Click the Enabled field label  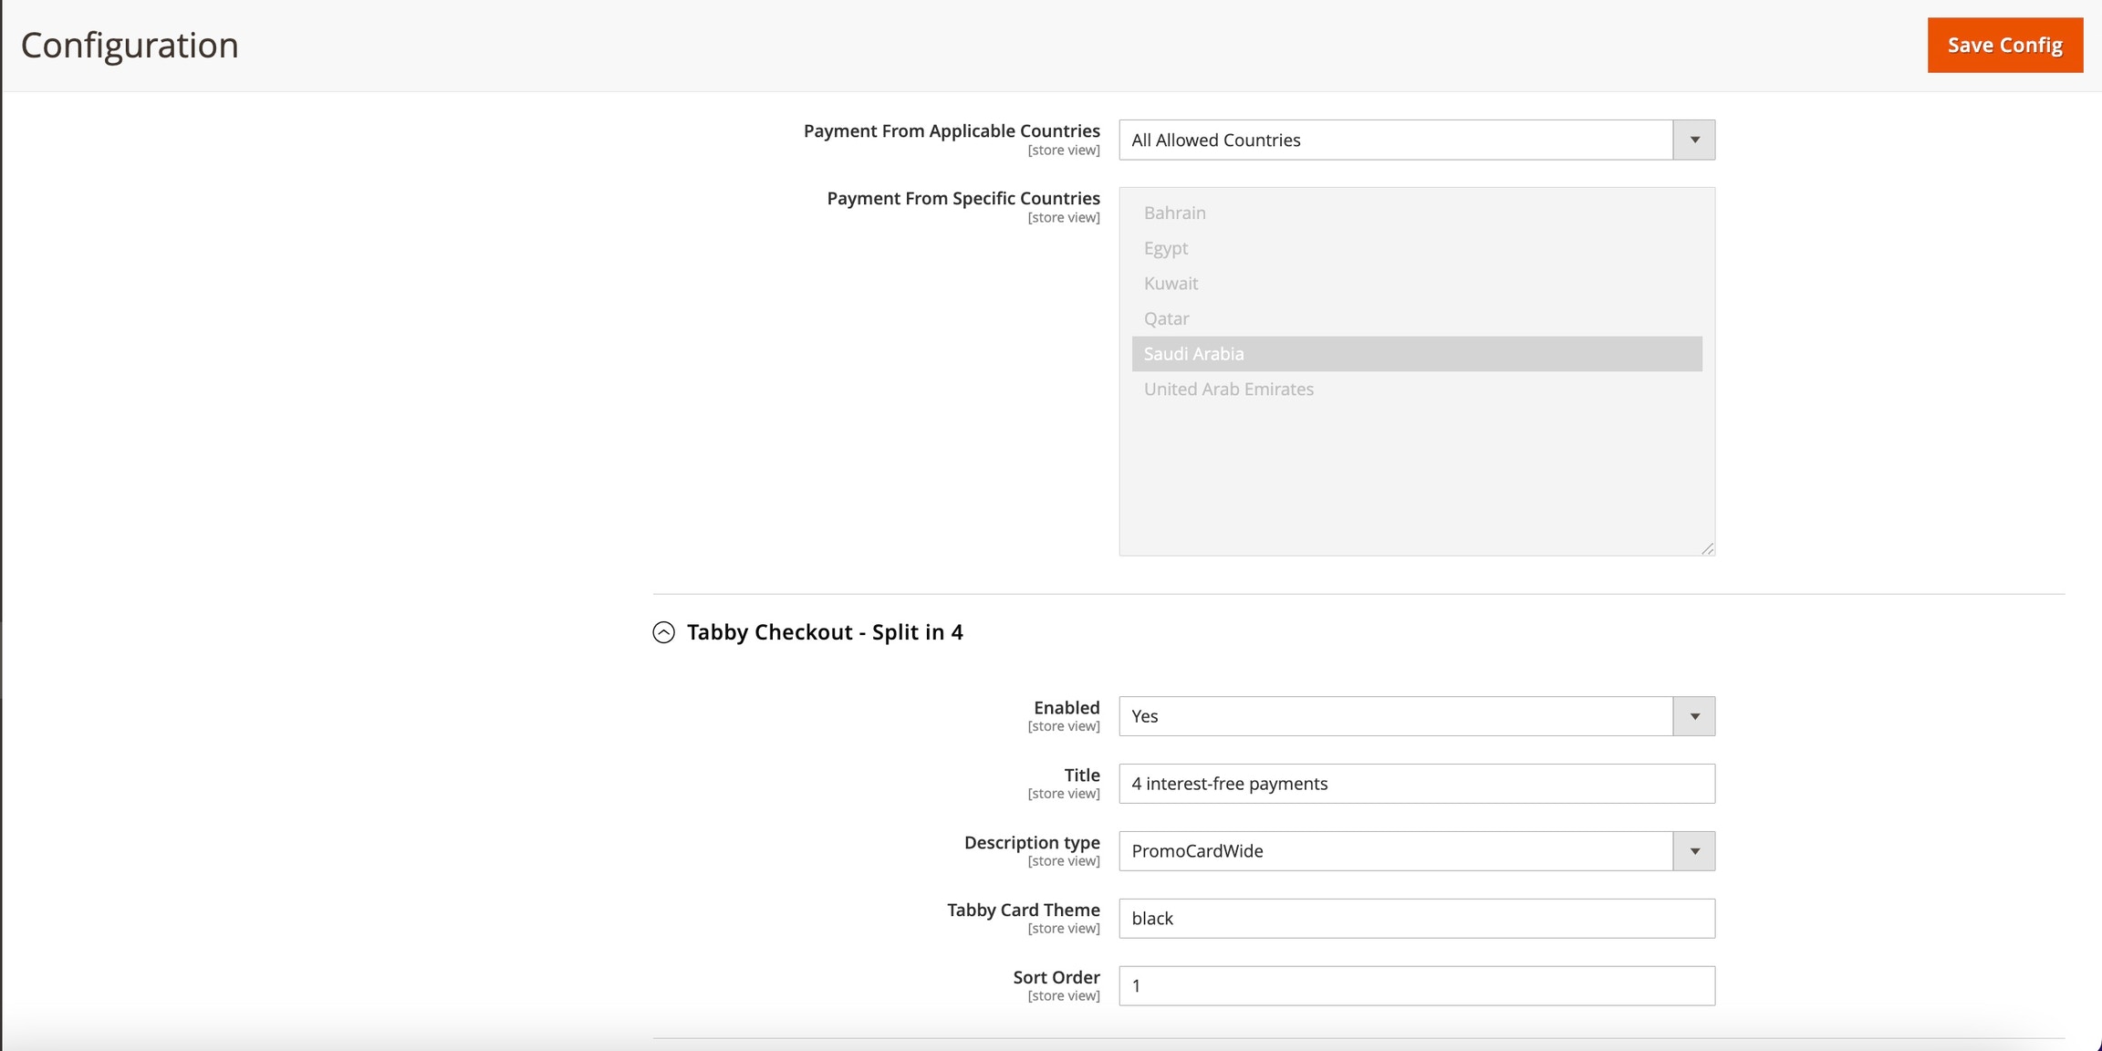1067,707
